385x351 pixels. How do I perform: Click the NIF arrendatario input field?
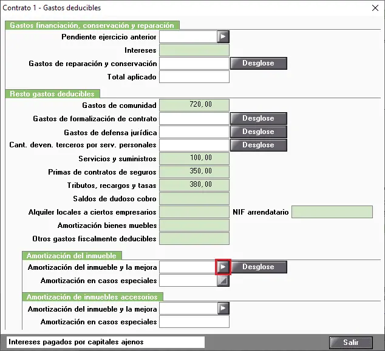coord(332,212)
